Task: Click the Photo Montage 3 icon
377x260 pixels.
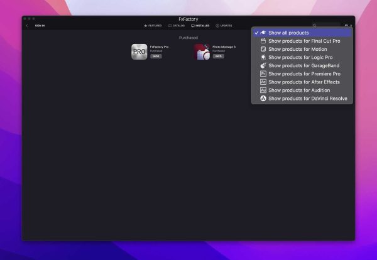Action: coord(202,51)
